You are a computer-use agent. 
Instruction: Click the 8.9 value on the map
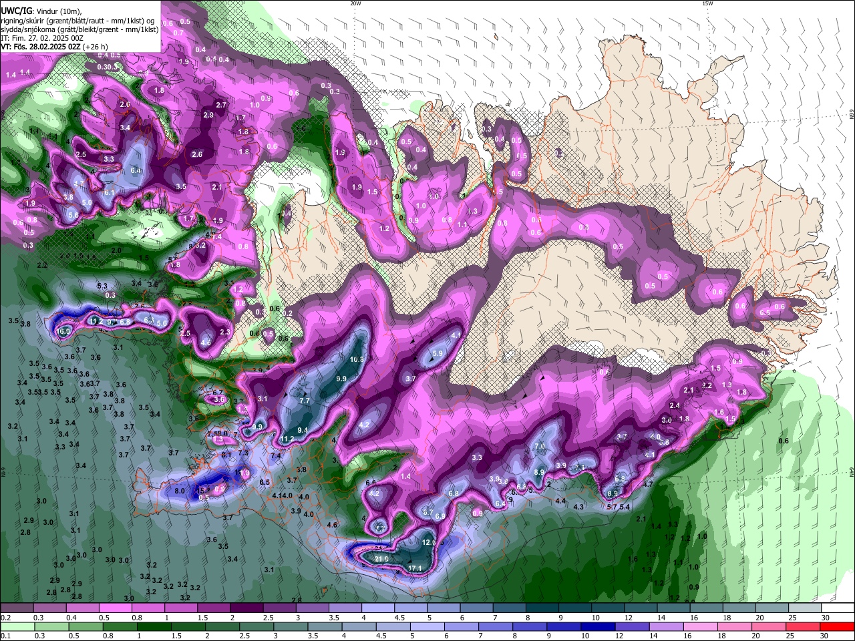point(539,472)
